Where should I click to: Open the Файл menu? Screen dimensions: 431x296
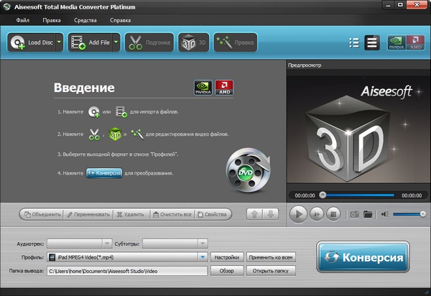(22, 20)
